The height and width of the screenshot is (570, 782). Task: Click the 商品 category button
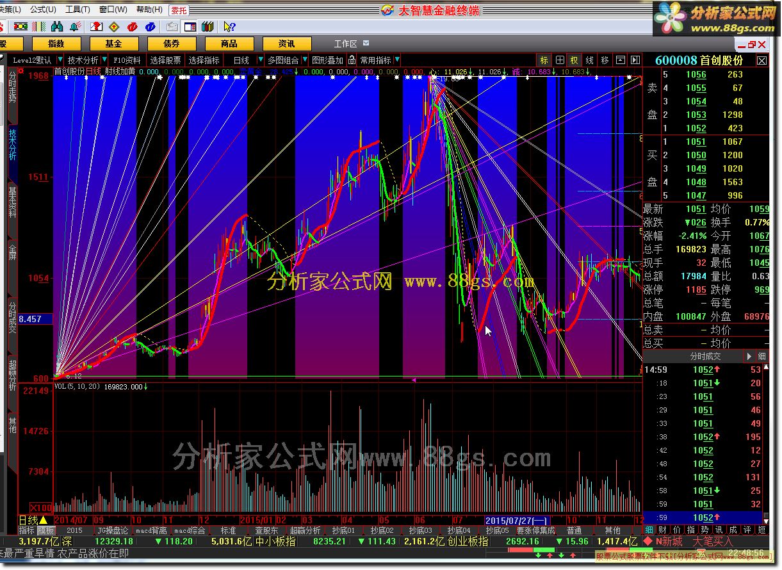click(229, 44)
